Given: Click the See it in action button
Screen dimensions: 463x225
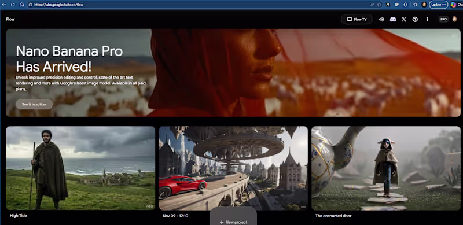Looking at the screenshot, I should pyautogui.click(x=34, y=104).
